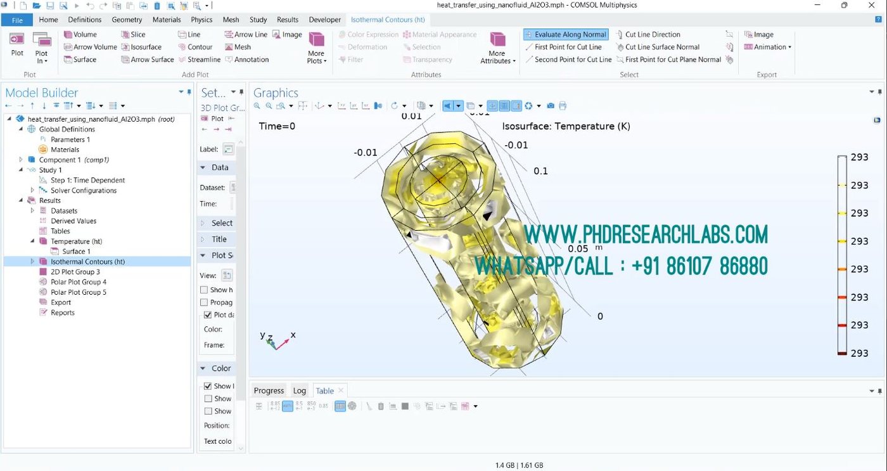887x471 pixels.
Task: Expand the Solver Configurations node
Action: [32, 190]
